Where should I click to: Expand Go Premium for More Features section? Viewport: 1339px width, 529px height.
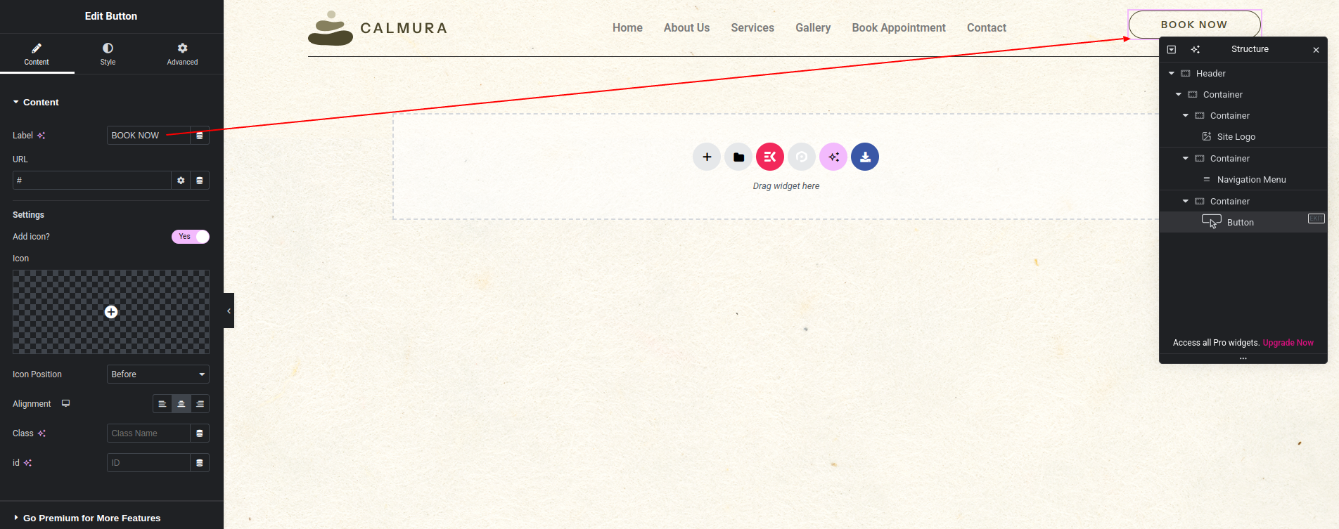(x=91, y=518)
